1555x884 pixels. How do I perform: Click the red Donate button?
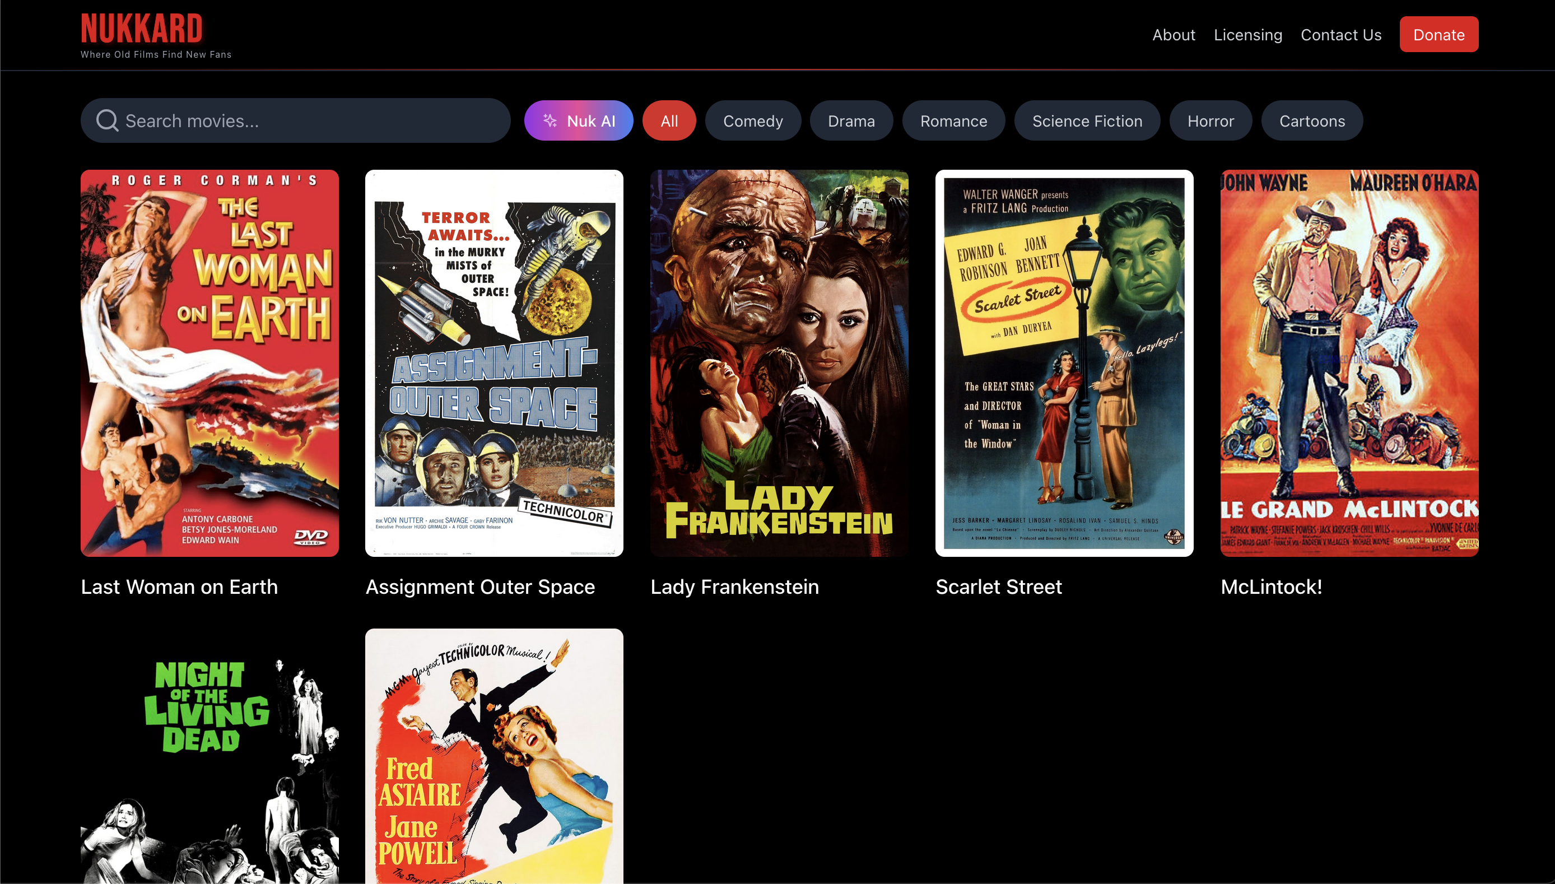coord(1438,35)
